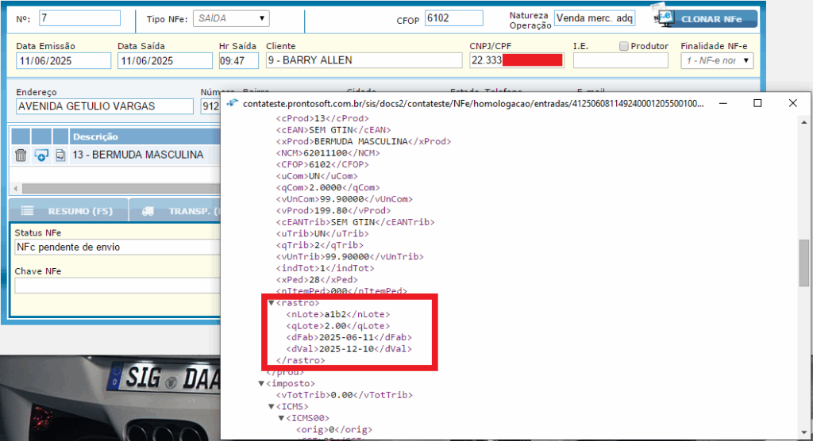This screenshot has height=441, width=813.
Task: Switch to the TRANSP. tab
Action: click(x=187, y=212)
